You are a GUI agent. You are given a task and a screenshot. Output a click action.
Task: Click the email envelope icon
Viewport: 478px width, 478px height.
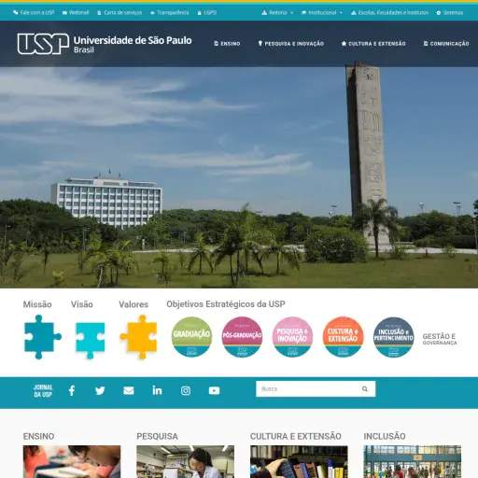tap(129, 390)
